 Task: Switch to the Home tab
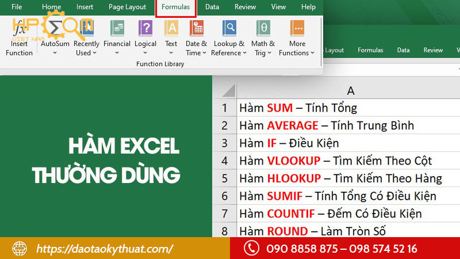(51, 7)
